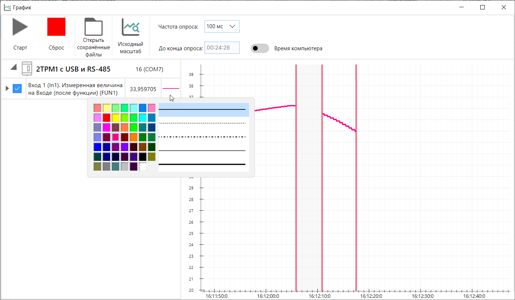
Task: Pick the pure bright blue swatch
Action: point(97,147)
